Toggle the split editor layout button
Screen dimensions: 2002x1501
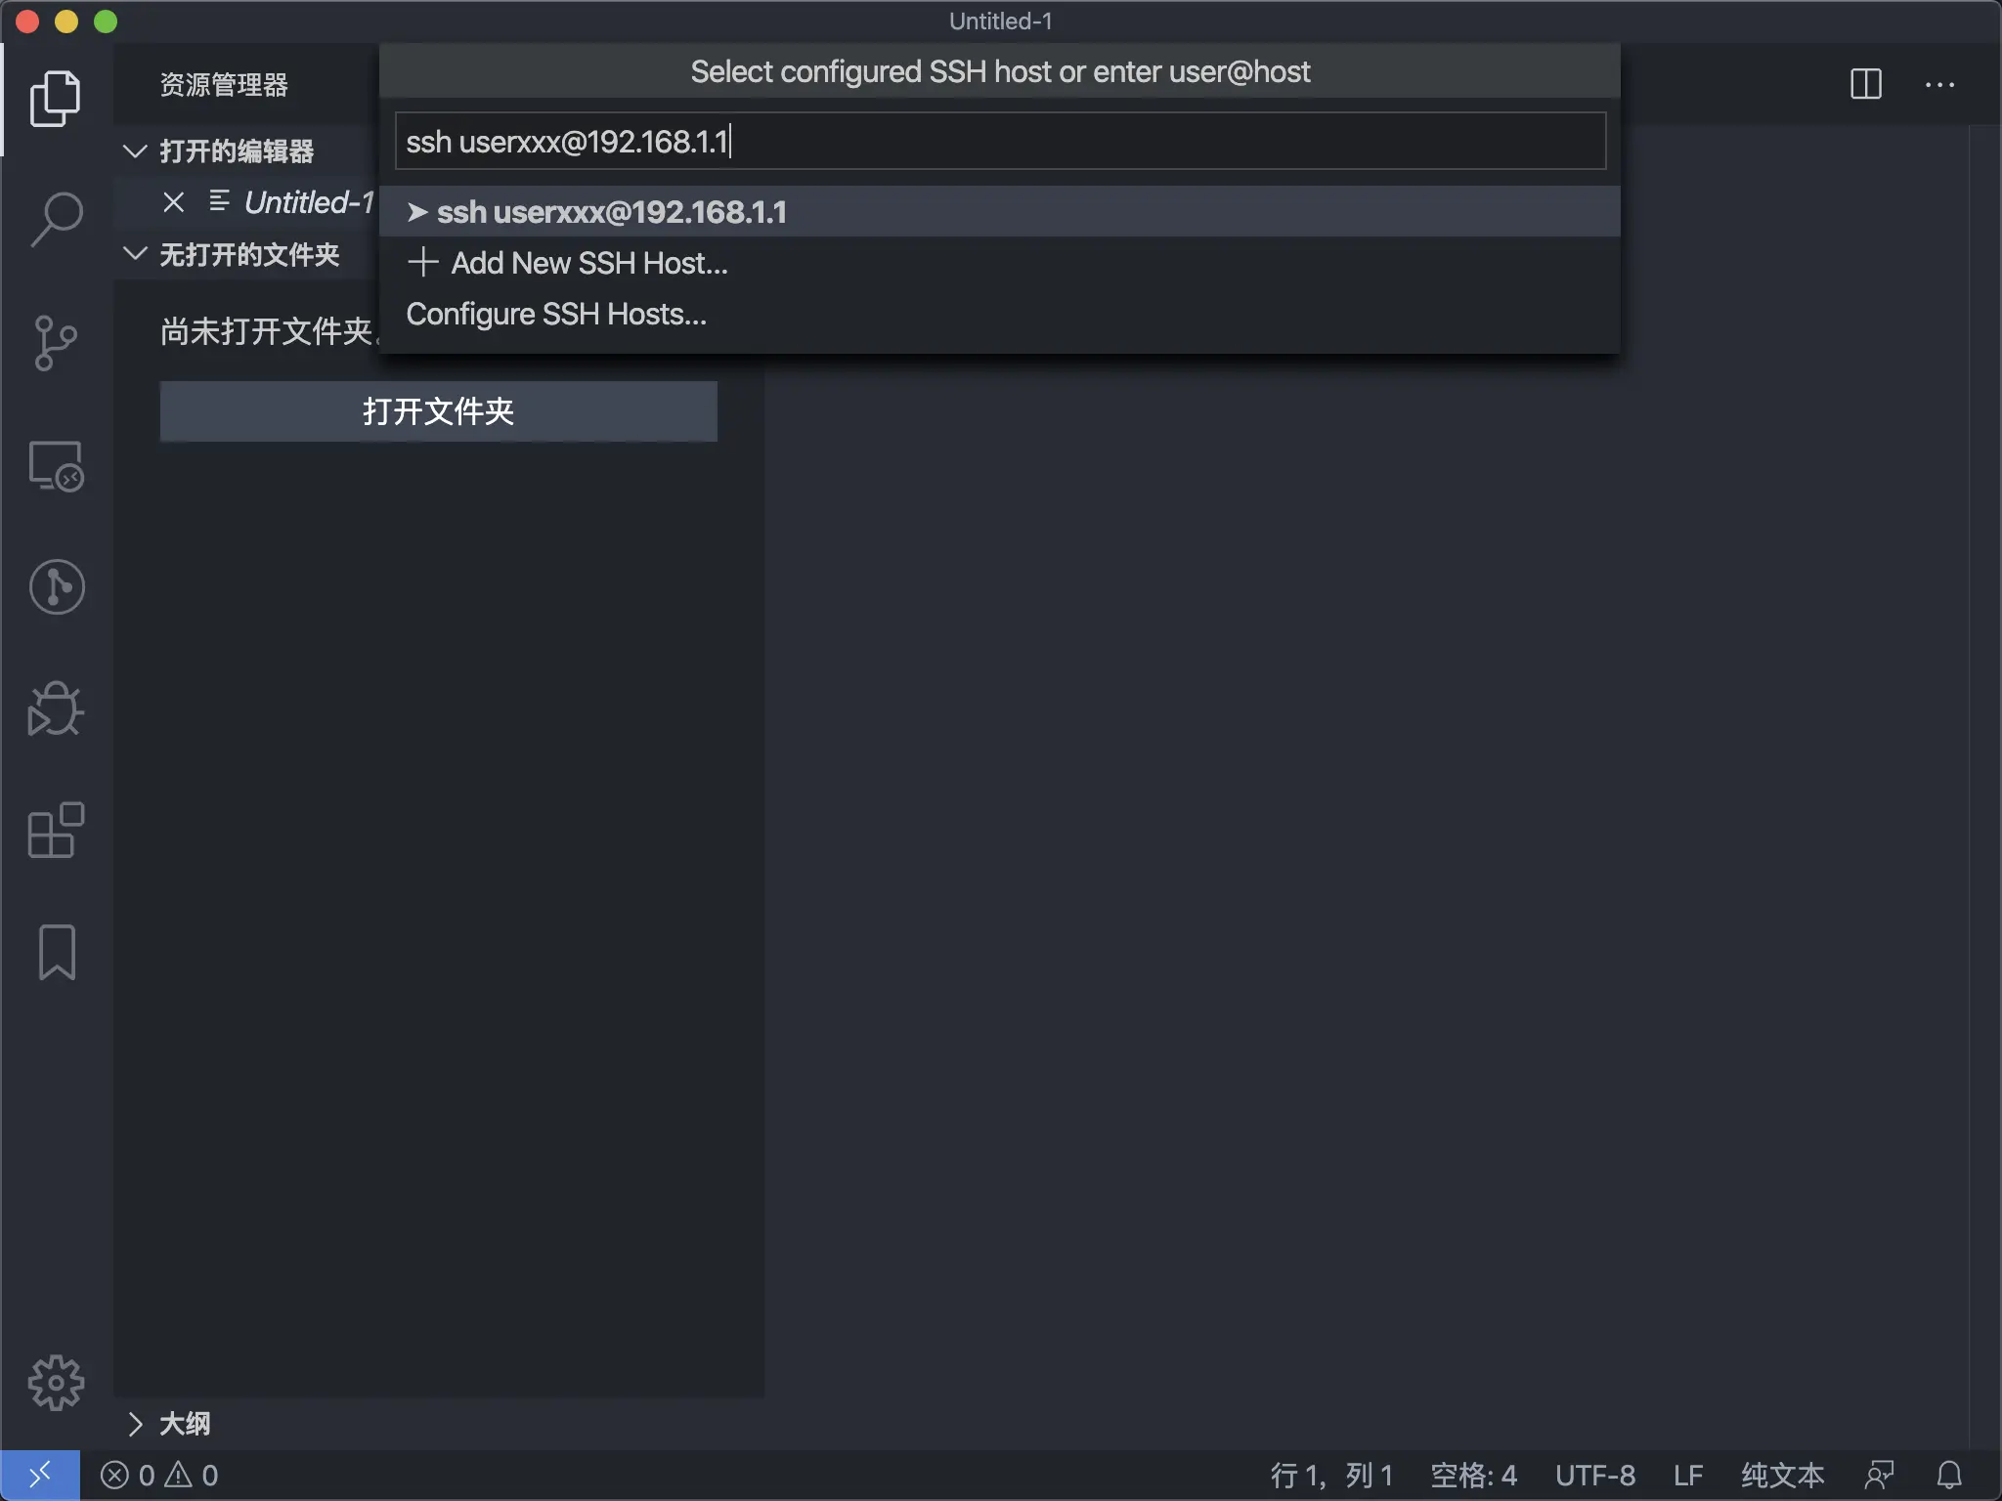click(1865, 84)
